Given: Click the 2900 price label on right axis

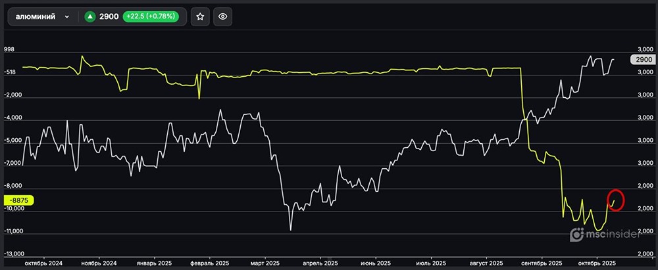Looking at the screenshot, I should click(x=643, y=60).
